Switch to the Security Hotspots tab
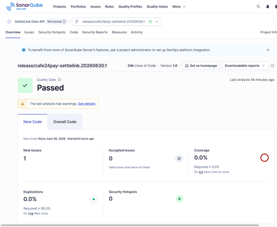 pos(52,32)
